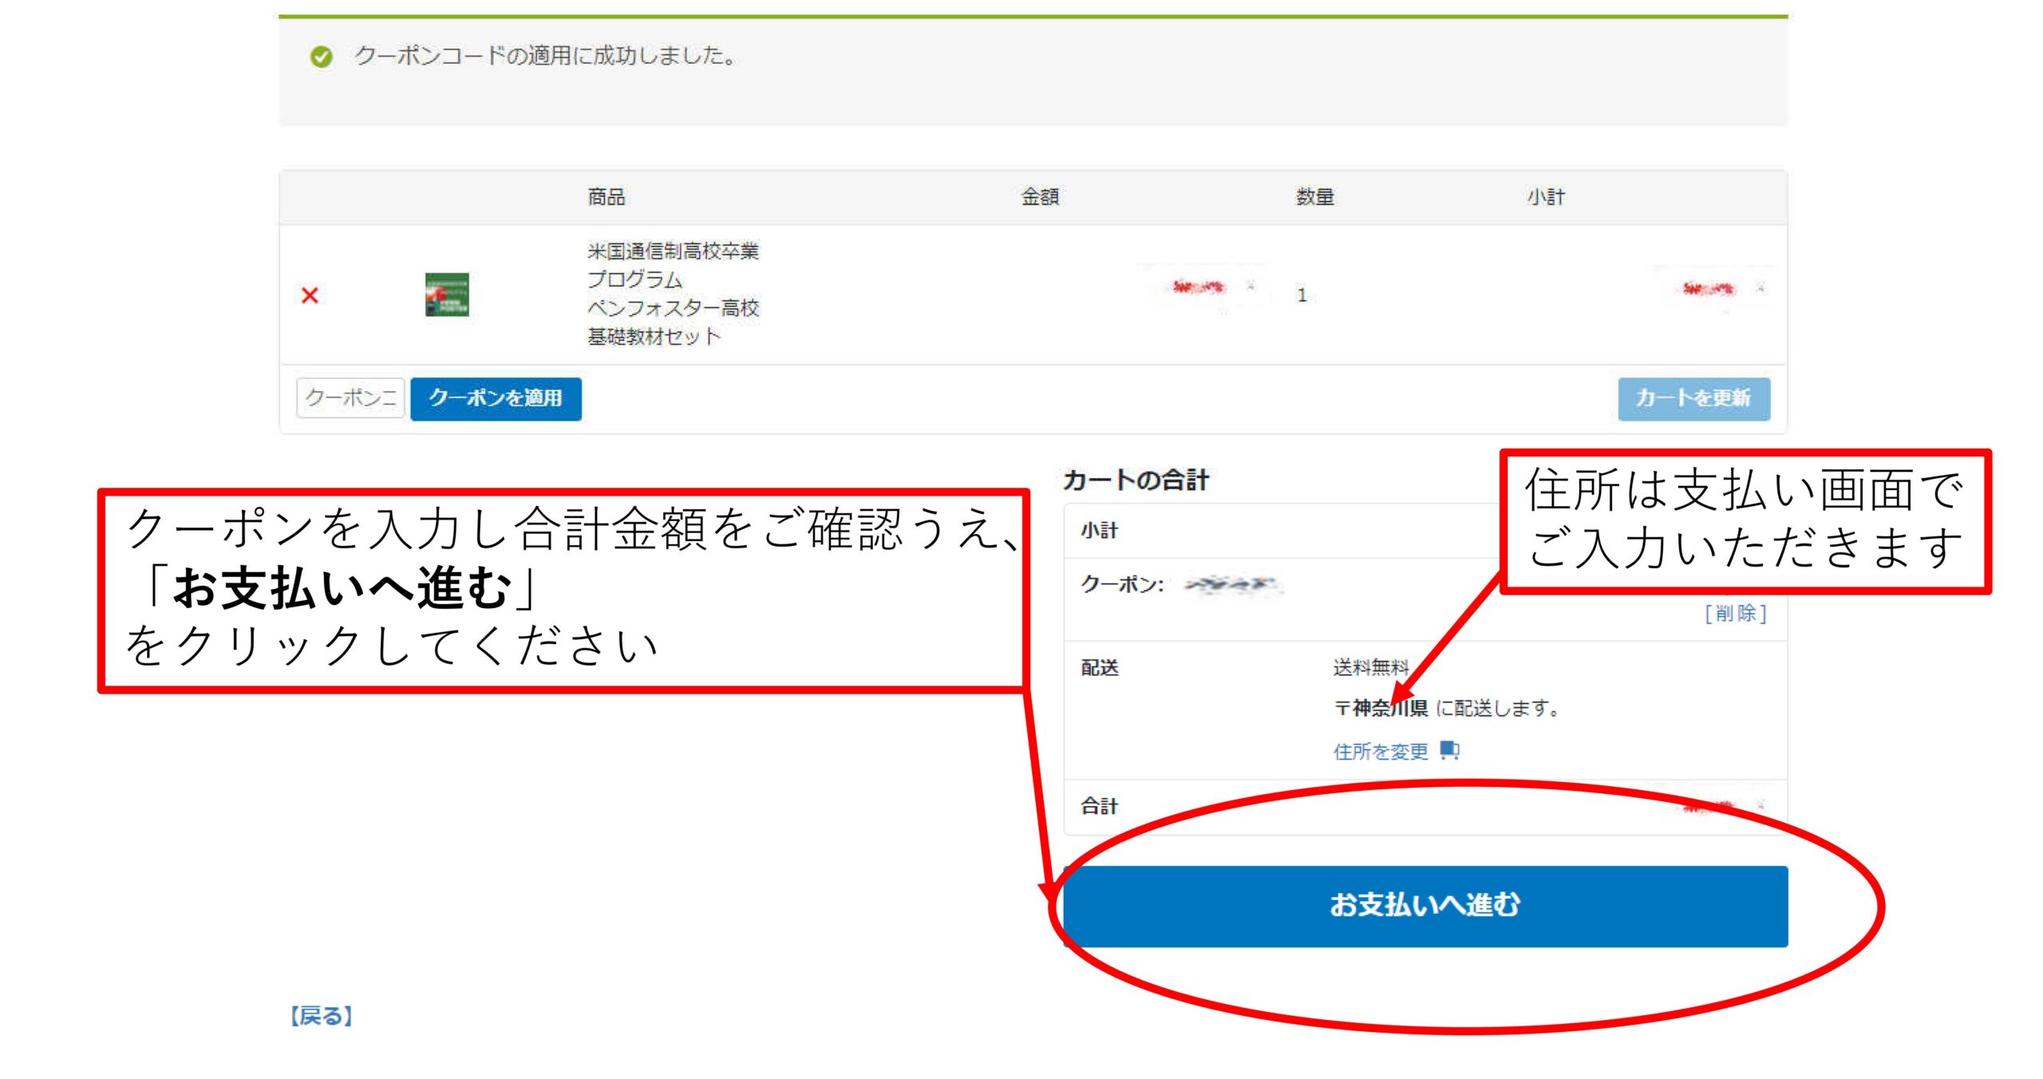Click the 数量 column header
This screenshot has width=2043, height=1079.
click(x=1314, y=196)
